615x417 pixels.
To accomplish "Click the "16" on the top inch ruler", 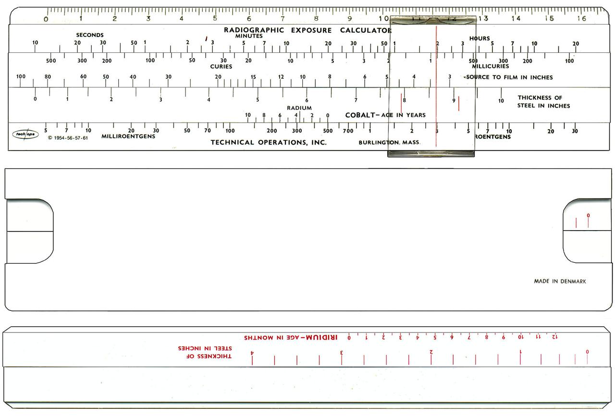I will pyautogui.click(x=582, y=19).
